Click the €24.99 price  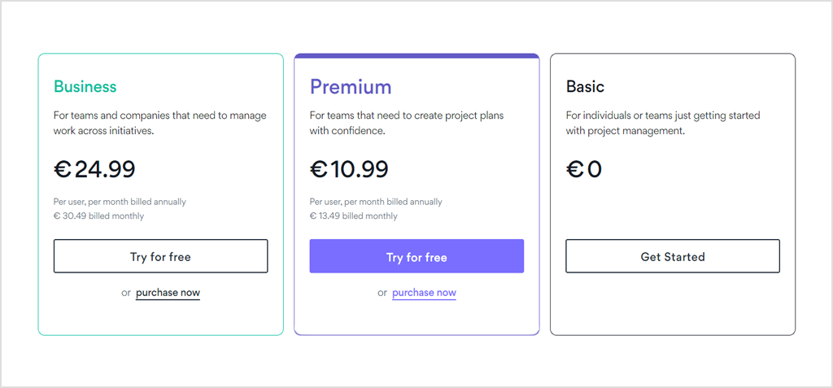(94, 169)
